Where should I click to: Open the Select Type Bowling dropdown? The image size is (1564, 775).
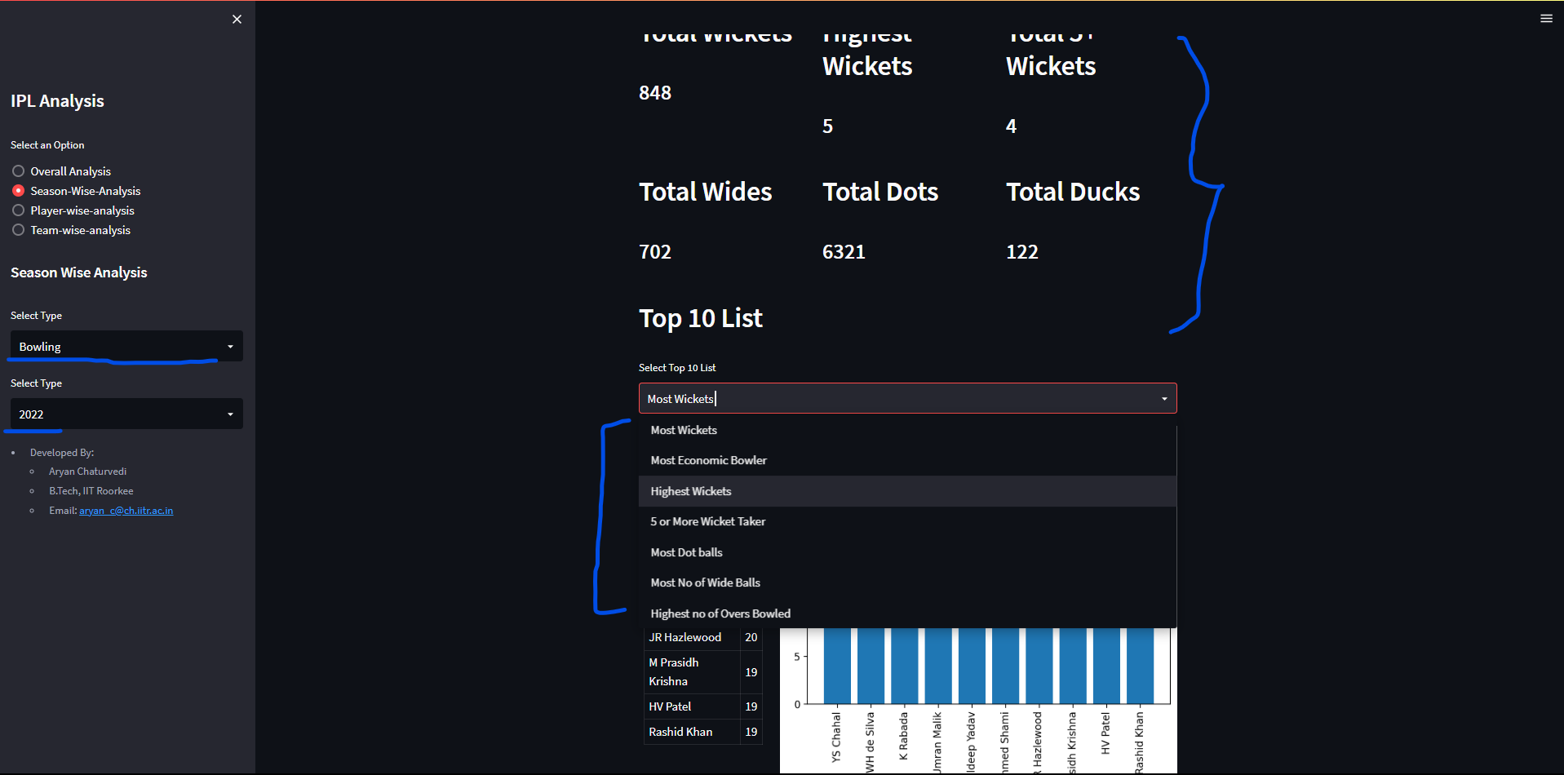coord(126,346)
